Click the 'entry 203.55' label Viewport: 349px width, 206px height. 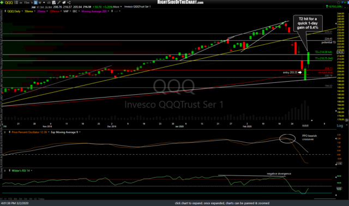click(x=290, y=72)
